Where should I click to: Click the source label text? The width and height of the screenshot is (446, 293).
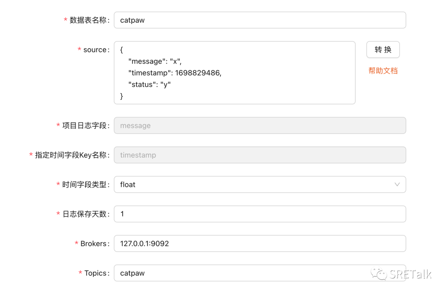click(x=95, y=50)
